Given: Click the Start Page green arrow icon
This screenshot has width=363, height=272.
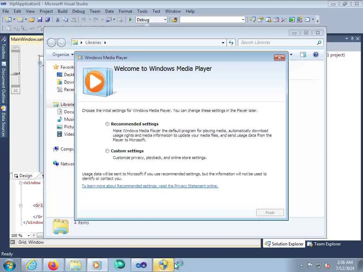Looking at the screenshot, I should point(292,20).
